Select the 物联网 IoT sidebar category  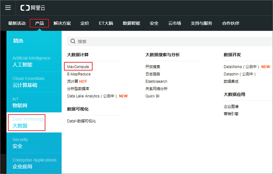34,102
